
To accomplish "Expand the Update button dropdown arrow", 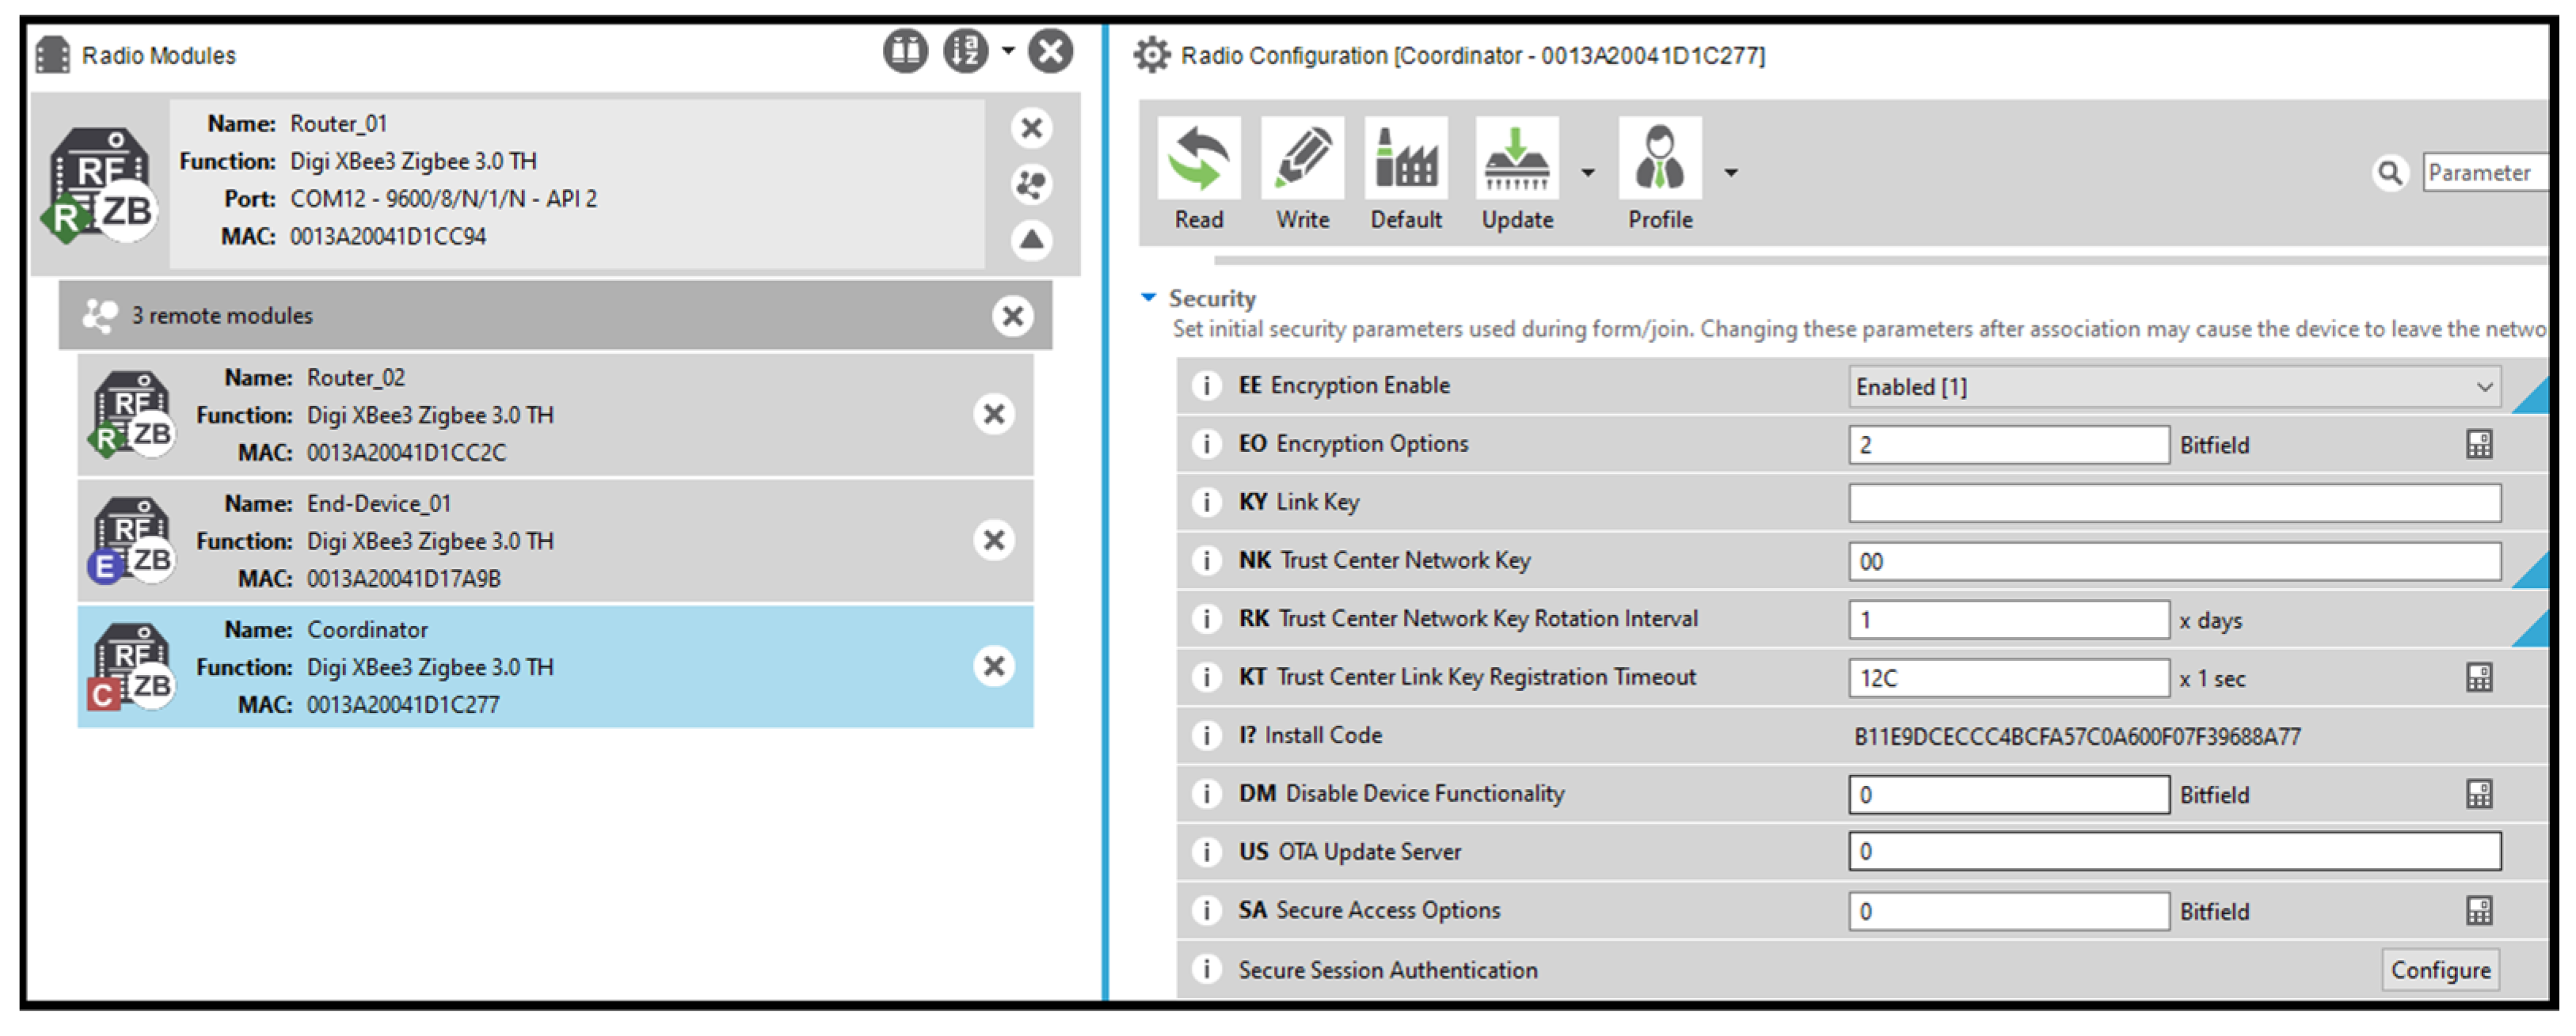I will point(1587,173).
